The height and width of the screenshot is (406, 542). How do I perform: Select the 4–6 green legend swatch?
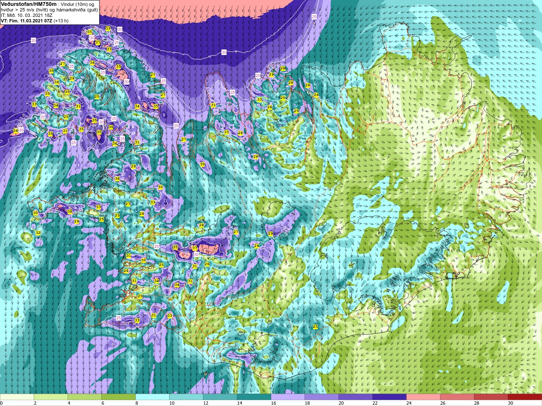click(85, 397)
